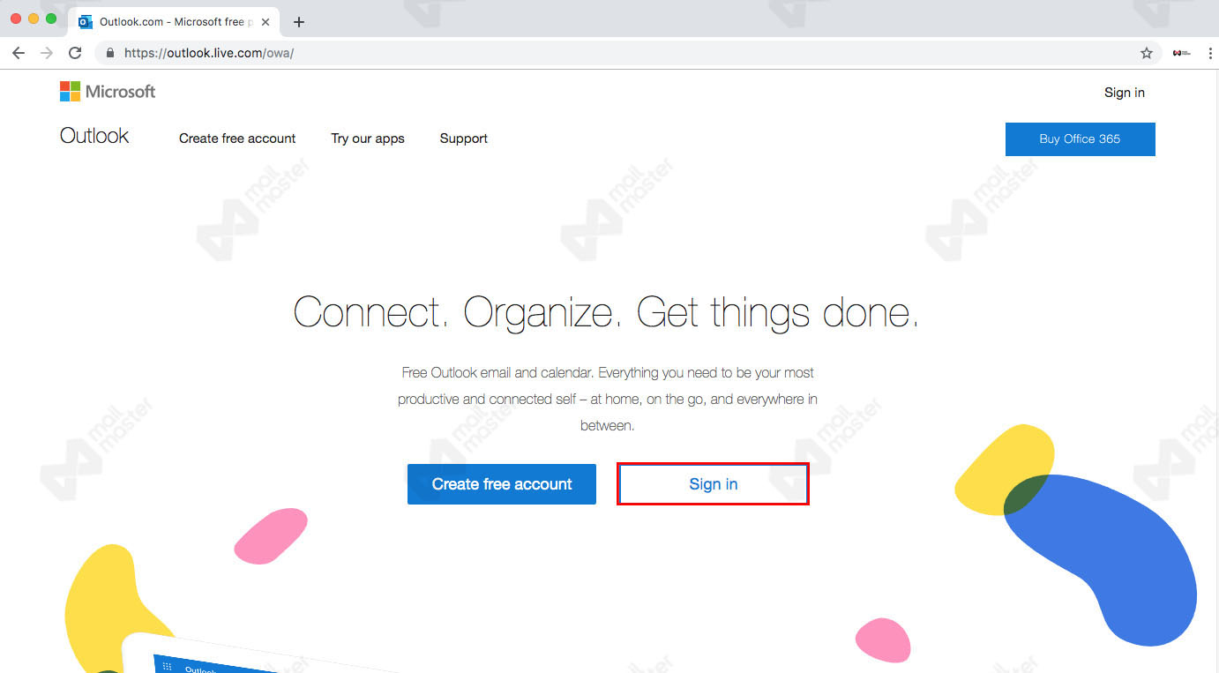Select the Outlook.com tab

coord(175,22)
